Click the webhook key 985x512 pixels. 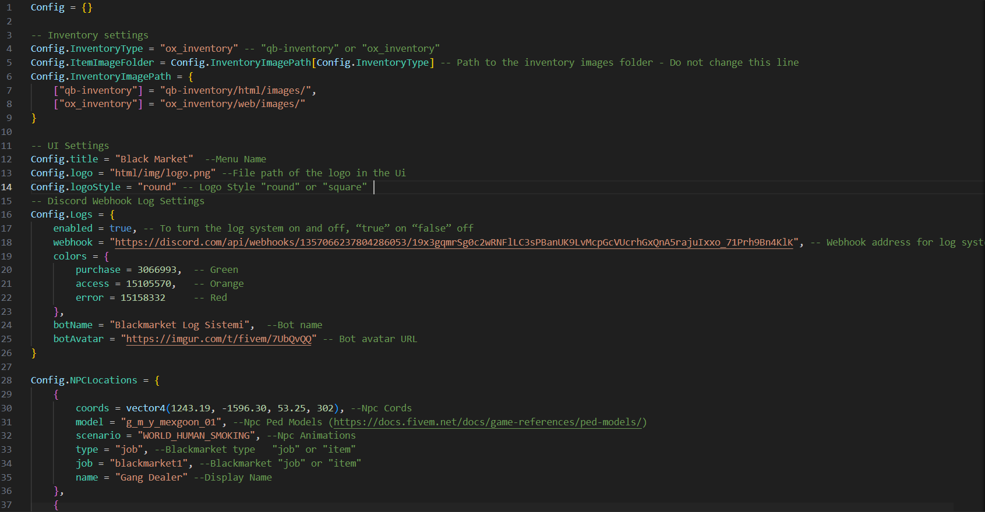[x=73, y=242]
